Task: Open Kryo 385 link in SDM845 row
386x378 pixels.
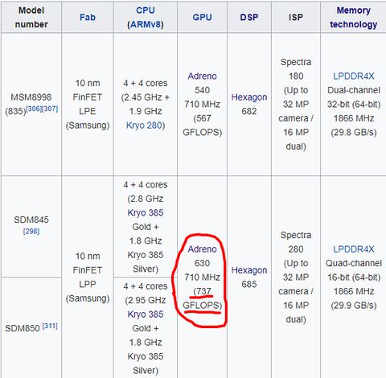Action: pos(146,213)
